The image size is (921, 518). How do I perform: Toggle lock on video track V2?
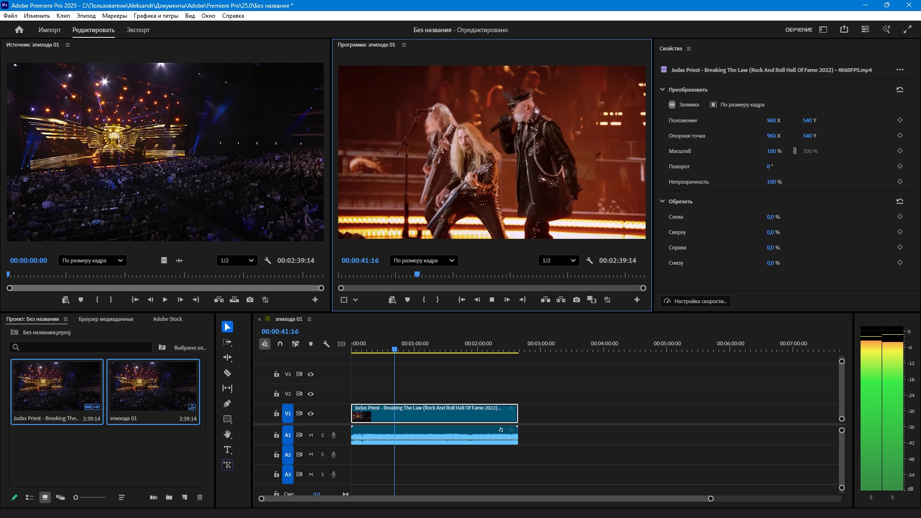pyautogui.click(x=276, y=394)
